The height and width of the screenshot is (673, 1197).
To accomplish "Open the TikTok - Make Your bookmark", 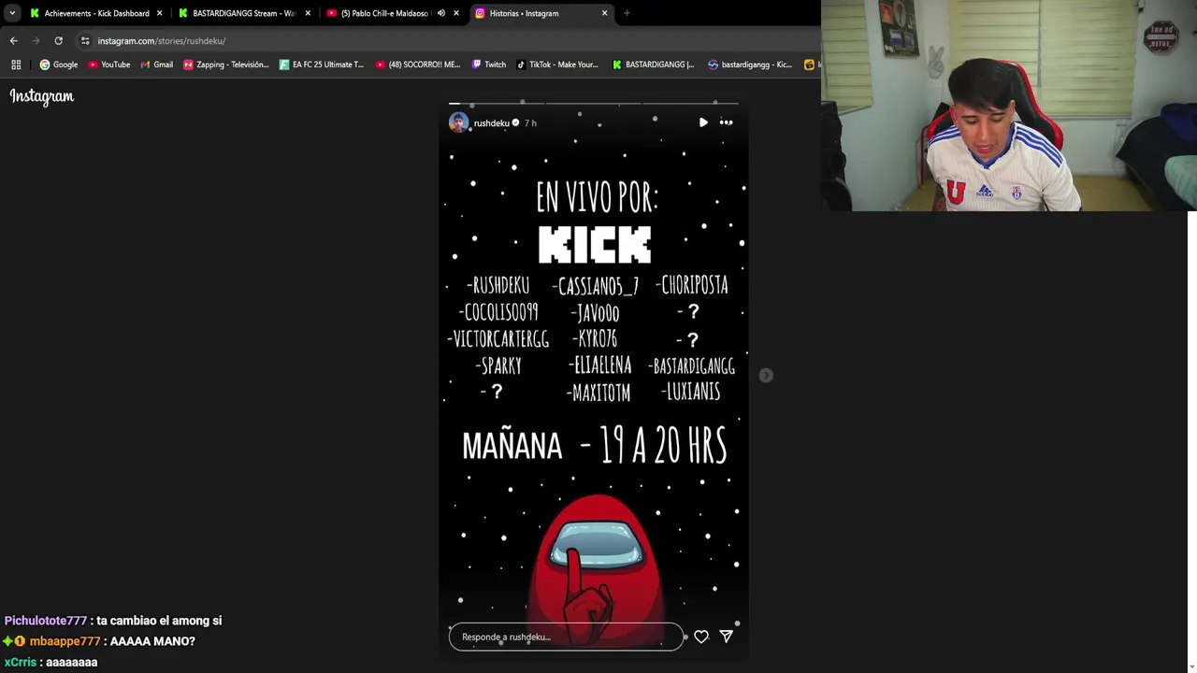I will 556,64.
